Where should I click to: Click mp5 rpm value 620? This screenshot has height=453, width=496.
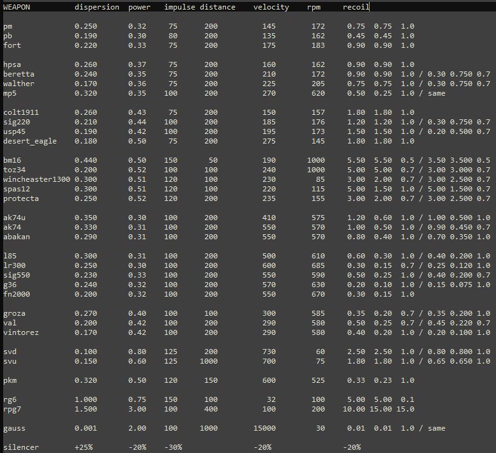[x=318, y=93]
